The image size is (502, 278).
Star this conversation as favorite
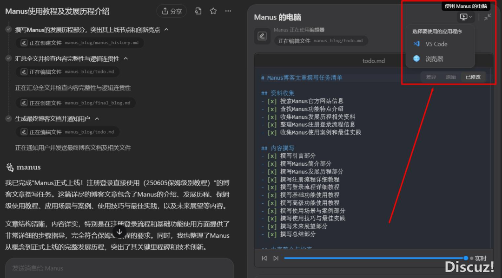click(x=213, y=11)
